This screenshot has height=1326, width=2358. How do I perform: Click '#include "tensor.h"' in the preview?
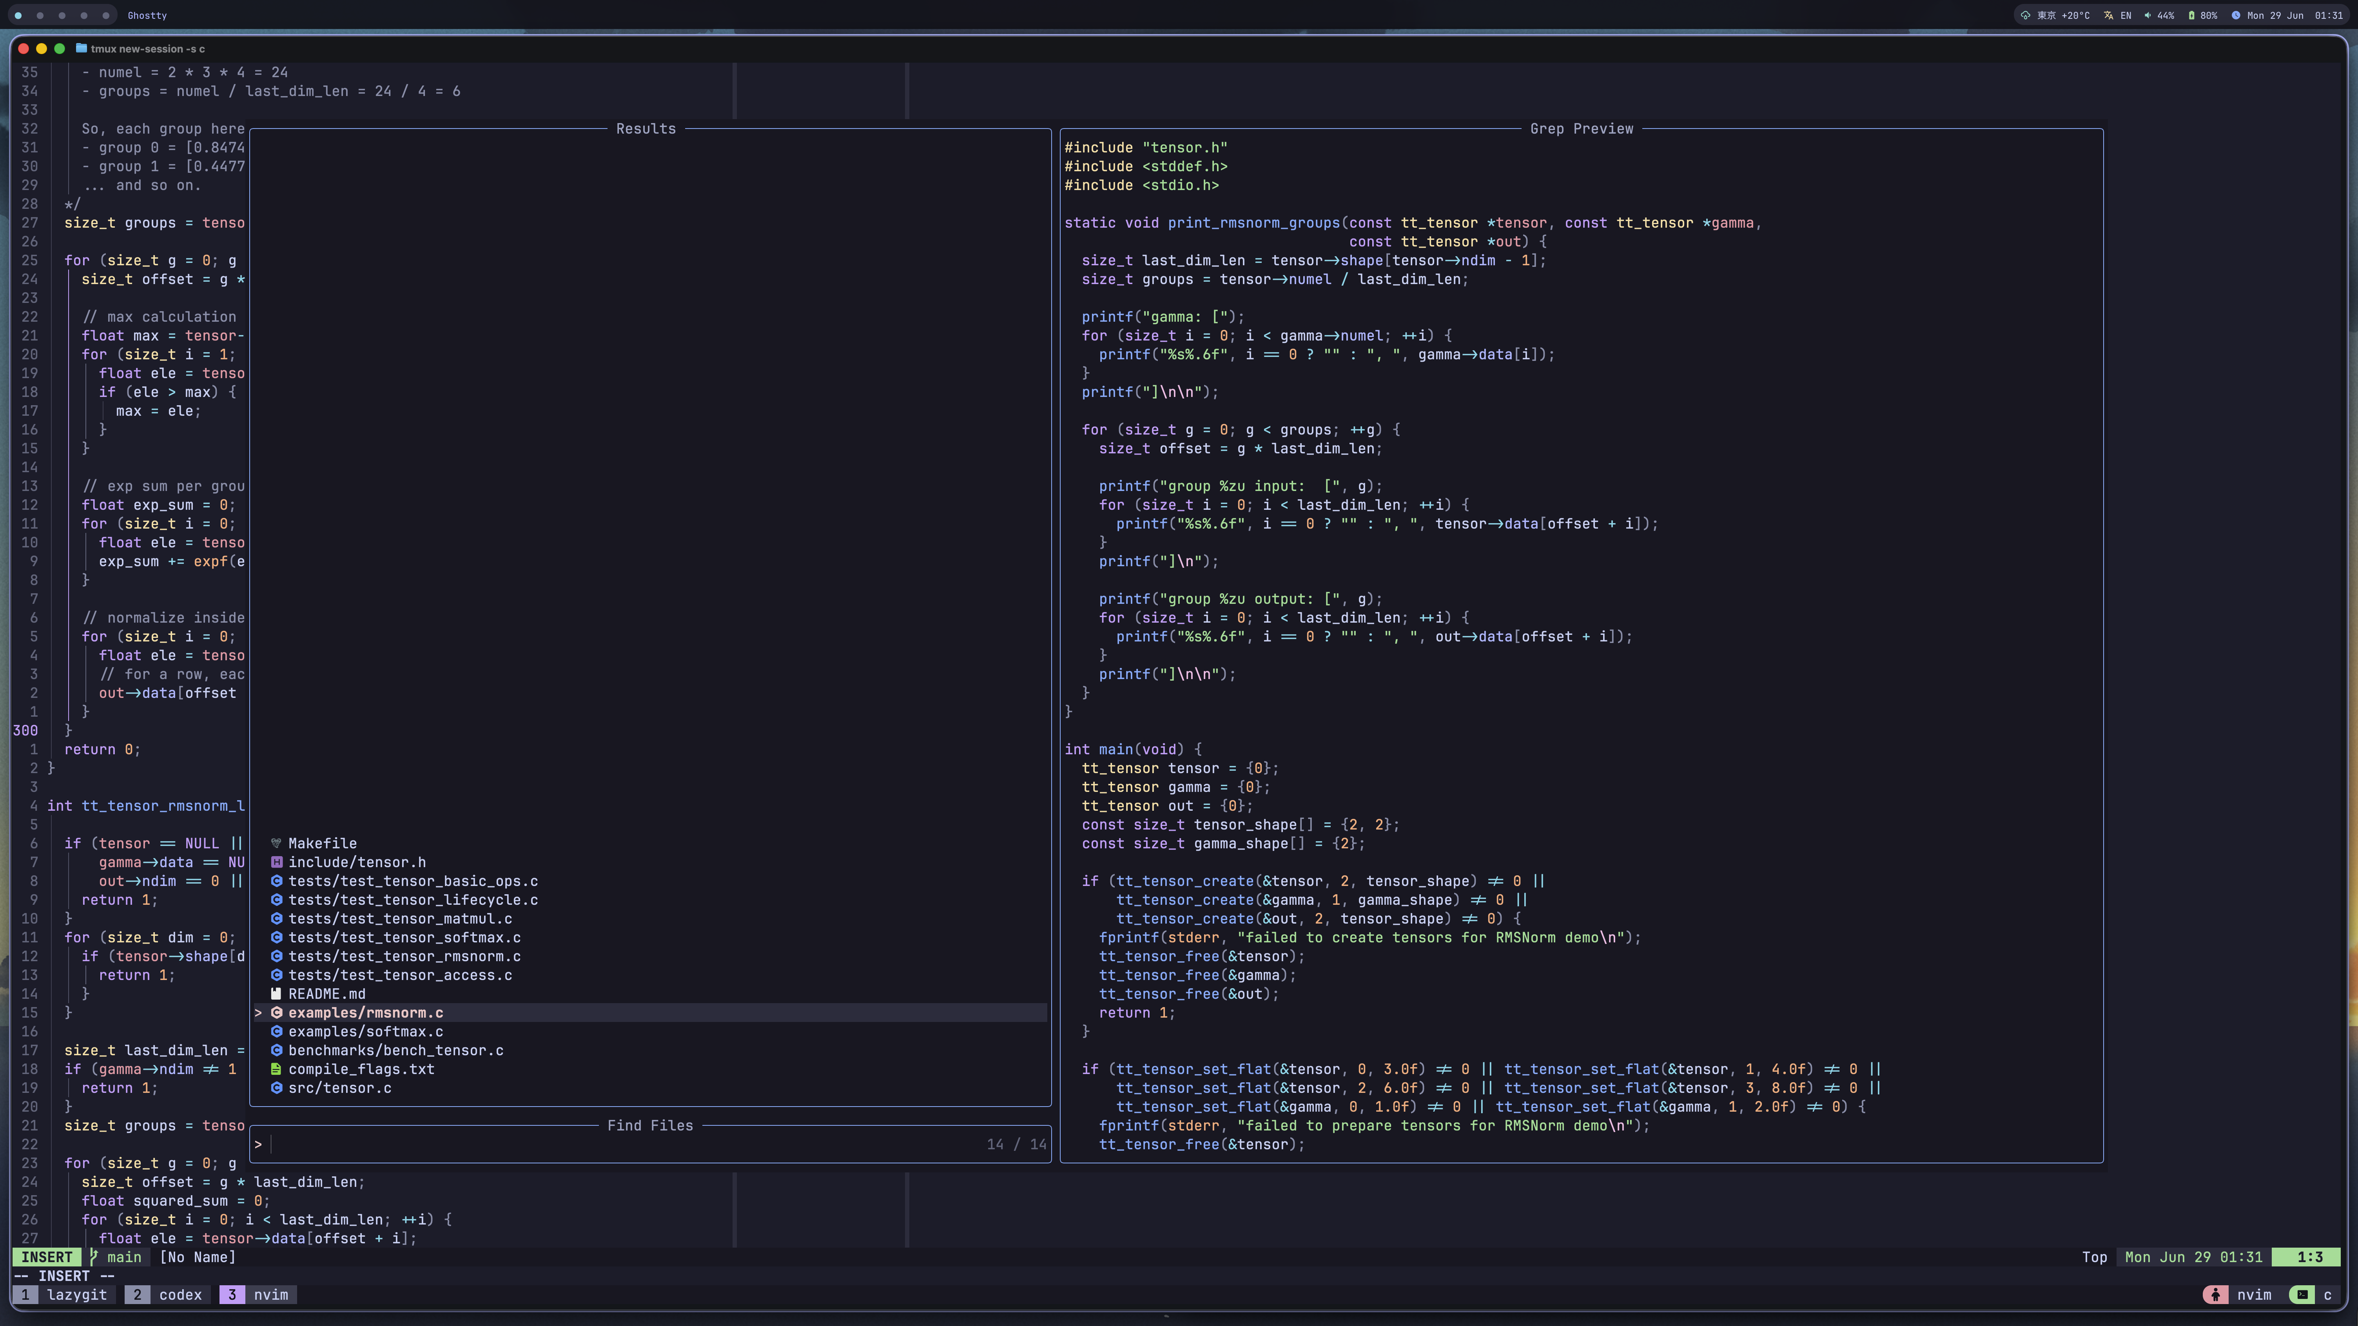coord(1146,148)
